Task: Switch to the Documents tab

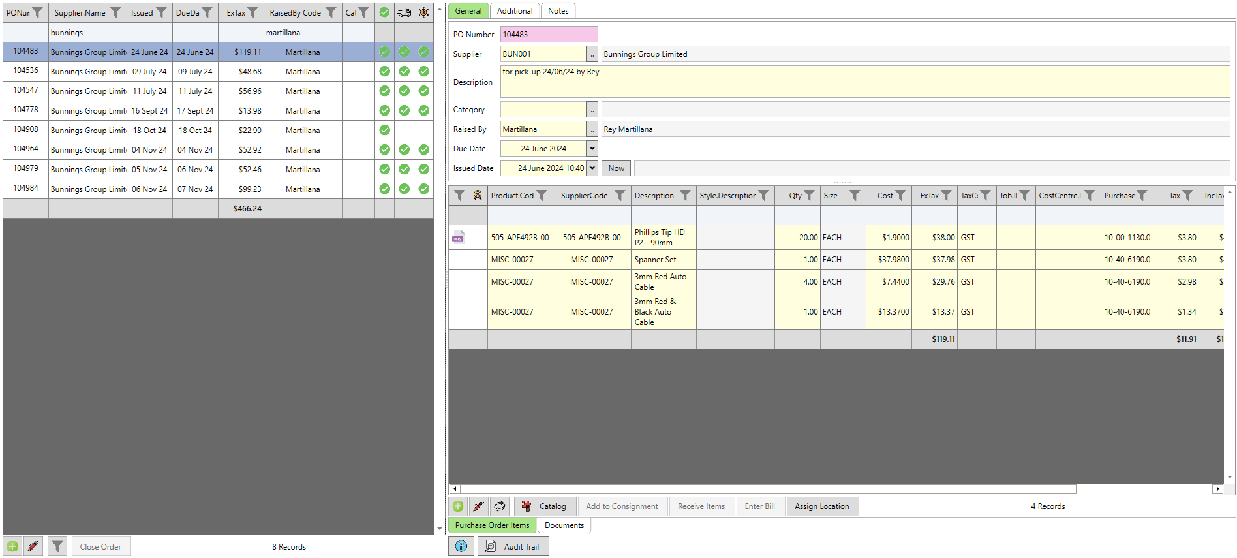Action: coord(564,525)
